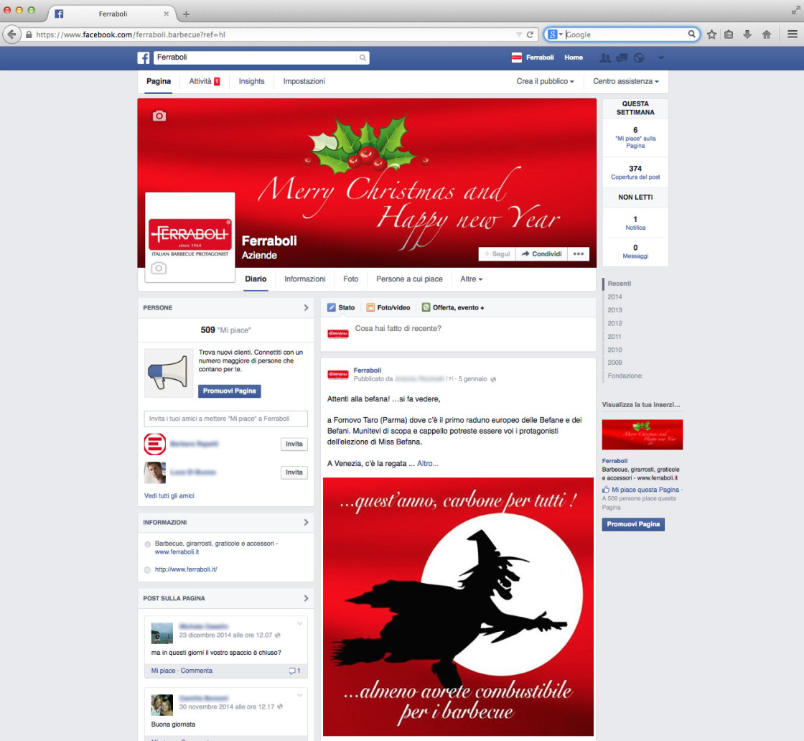This screenshot has width=804, height=741.
Task: Click the Segui button
Action: (497, 254)
